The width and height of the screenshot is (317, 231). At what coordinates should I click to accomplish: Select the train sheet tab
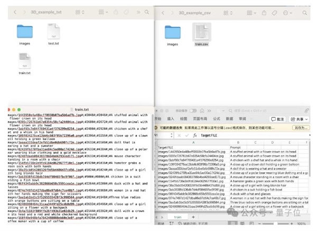click(x=178, y=217)
